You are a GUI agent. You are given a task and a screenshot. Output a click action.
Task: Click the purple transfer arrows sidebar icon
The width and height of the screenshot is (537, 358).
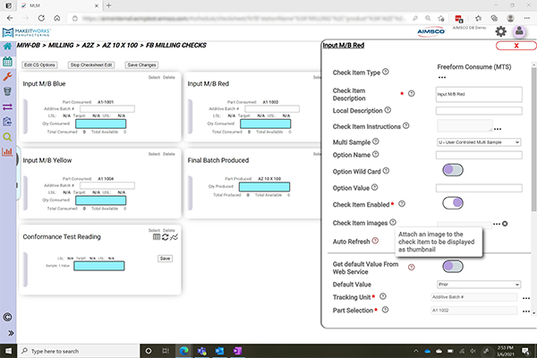(7, 107)
